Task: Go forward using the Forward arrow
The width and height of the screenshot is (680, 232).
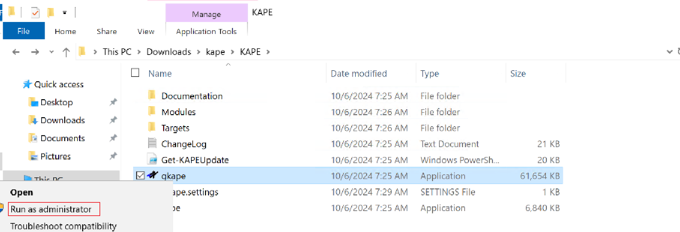Action: [35, 52]
